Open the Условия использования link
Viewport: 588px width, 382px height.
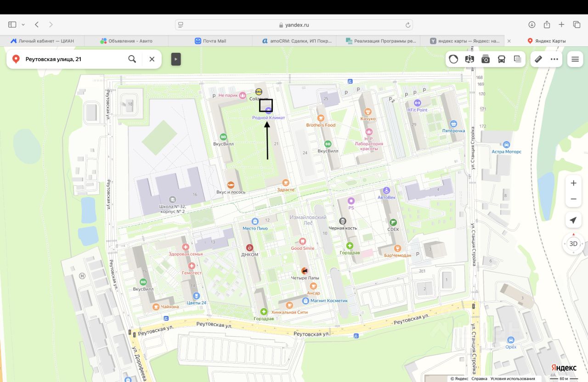coord(513,379)
